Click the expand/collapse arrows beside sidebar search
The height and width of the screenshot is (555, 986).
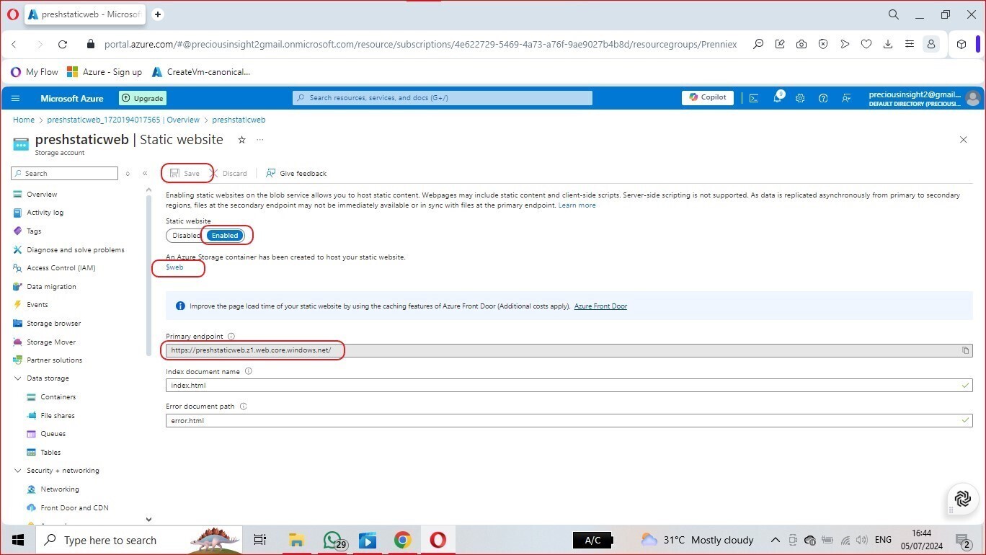pyautogui.click(x=128, y=173)
